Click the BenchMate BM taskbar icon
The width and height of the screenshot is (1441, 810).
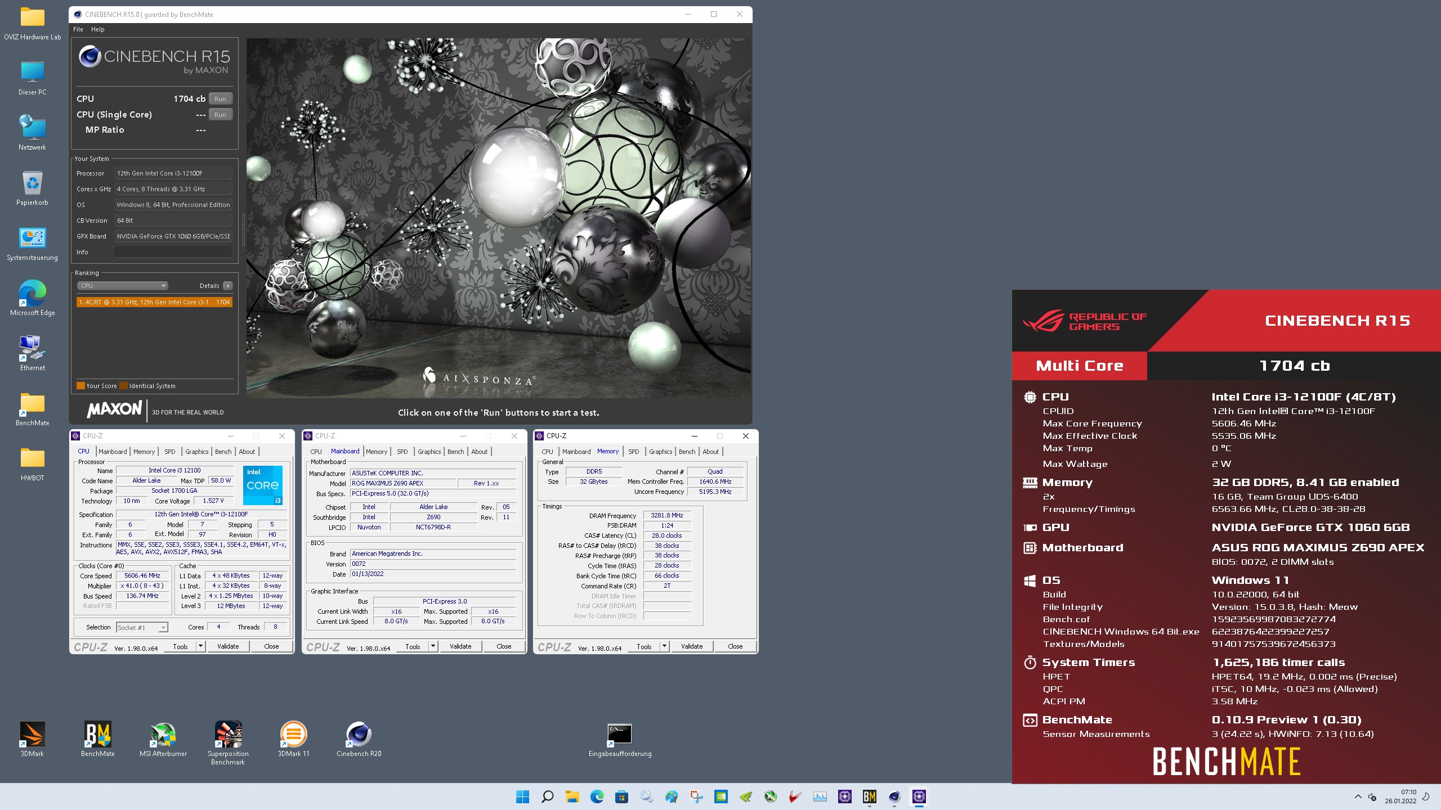(870, 796)
